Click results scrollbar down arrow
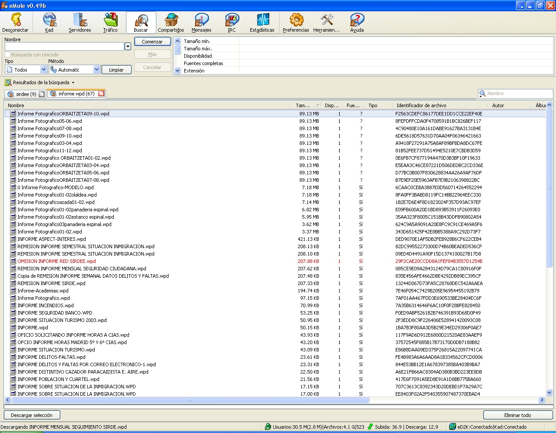The width and height of the screenshot is (556, 433). (x=549, y=393)
